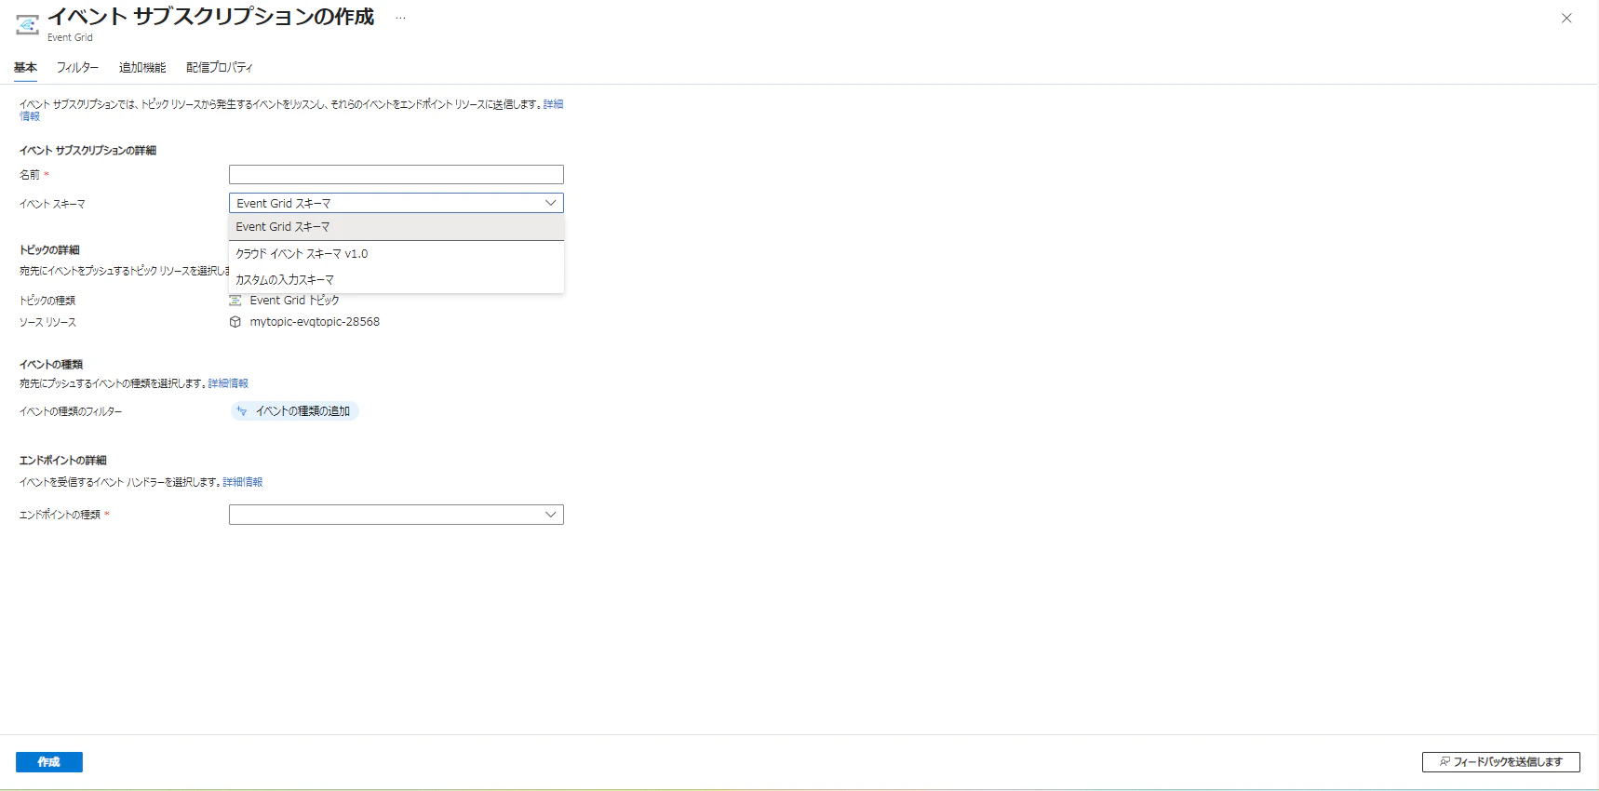
Task: Choose the Event Grid スキーマ option
Action: (396, 227)
